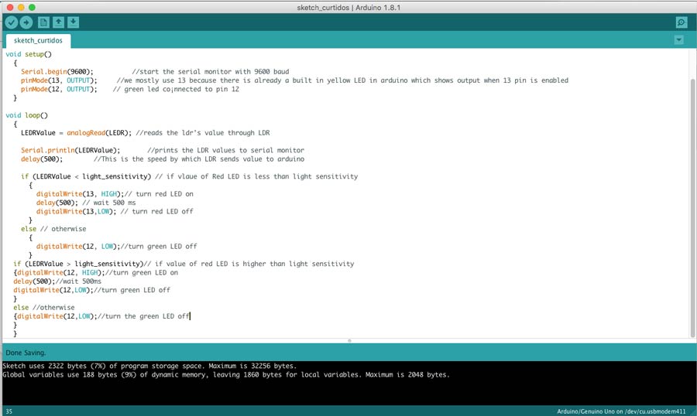
Task: Create a new sketch with New icon
Action: (43, 22)
